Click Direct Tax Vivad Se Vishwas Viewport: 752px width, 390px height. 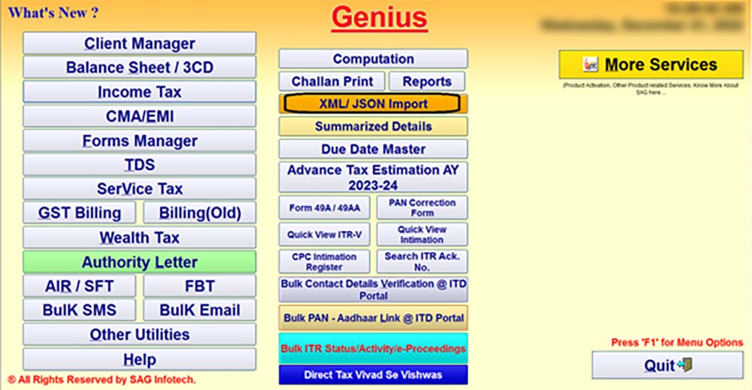373,374
